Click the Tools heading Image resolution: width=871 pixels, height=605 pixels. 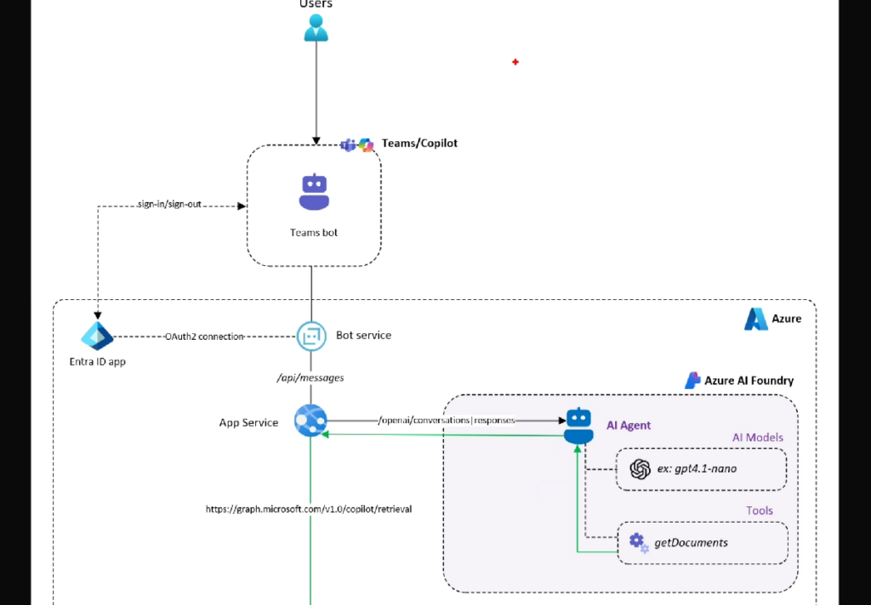click(x=760, y=511)
